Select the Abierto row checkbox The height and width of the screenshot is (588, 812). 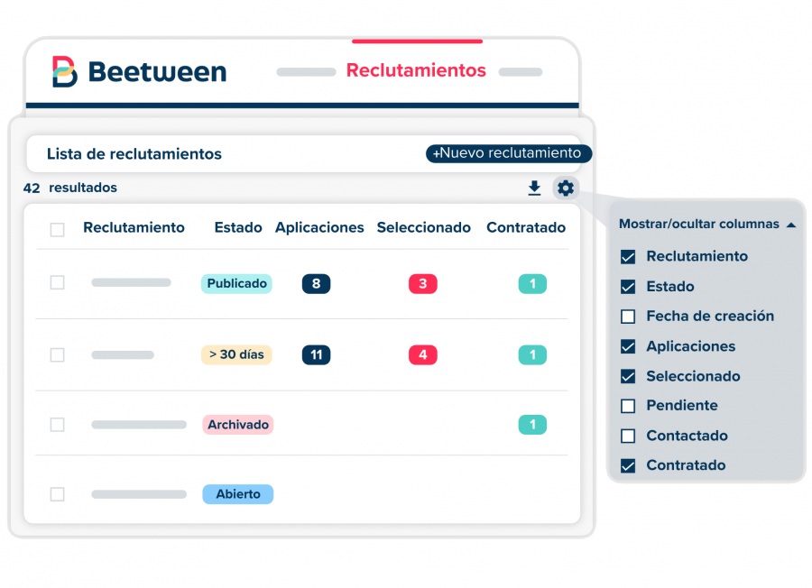pyautogui.click(x=58, y=494)
